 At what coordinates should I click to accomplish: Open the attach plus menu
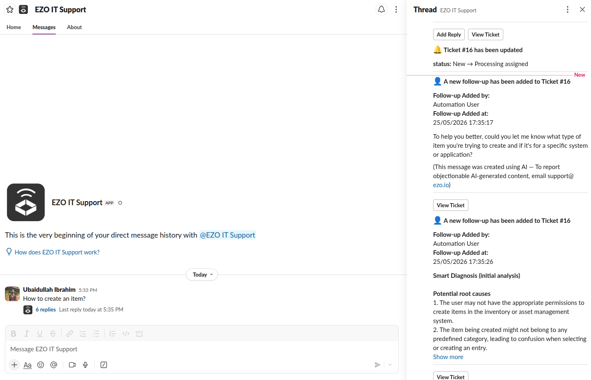[x=14, y=365]
